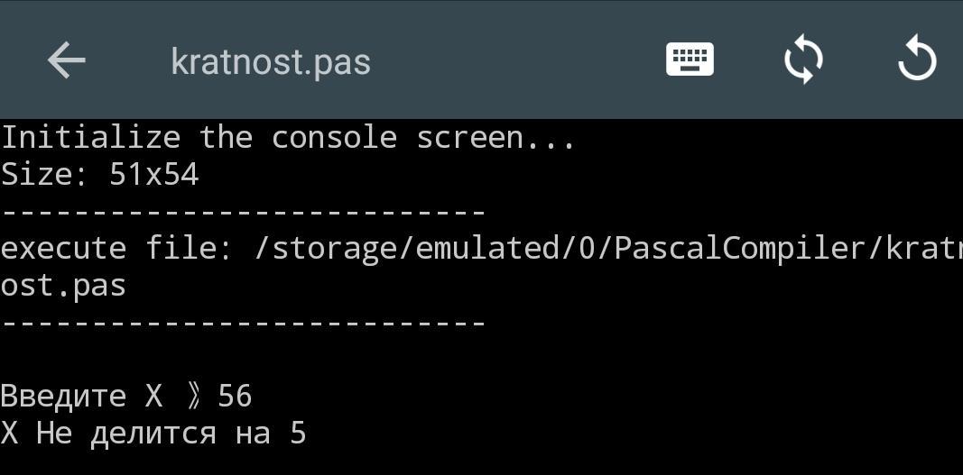The width and height of the screenshot is (963, 475).
Task: Tap the 'Size: 51x54' console line
Action: pos(99,174)
